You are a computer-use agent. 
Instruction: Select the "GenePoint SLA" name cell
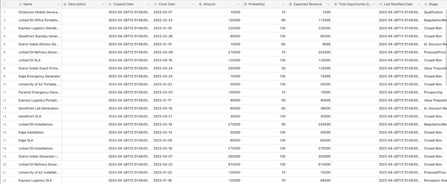tap(39, 116)
